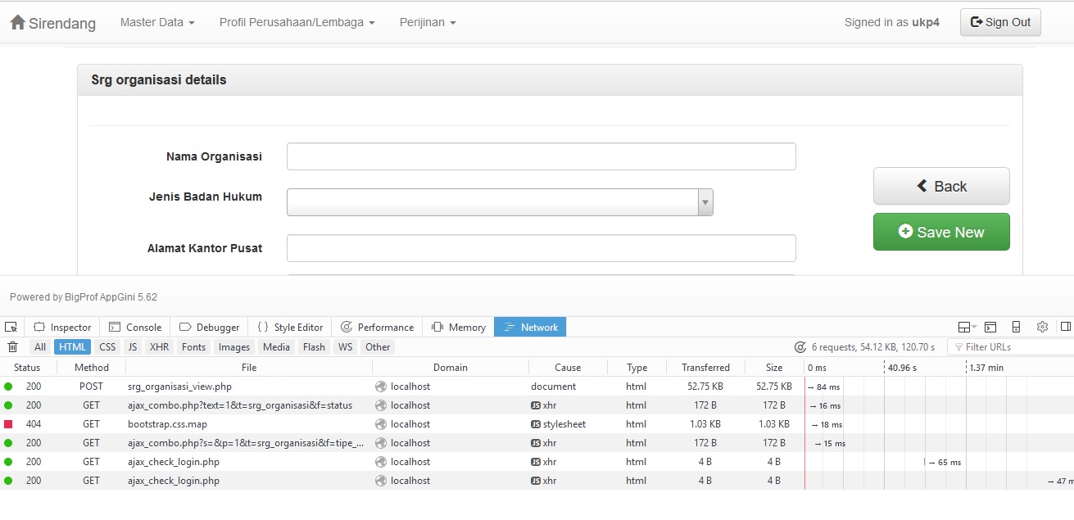This screenshot has height=520, width=1074.
Task: Click the green Save New button
Action: point(941,232)
